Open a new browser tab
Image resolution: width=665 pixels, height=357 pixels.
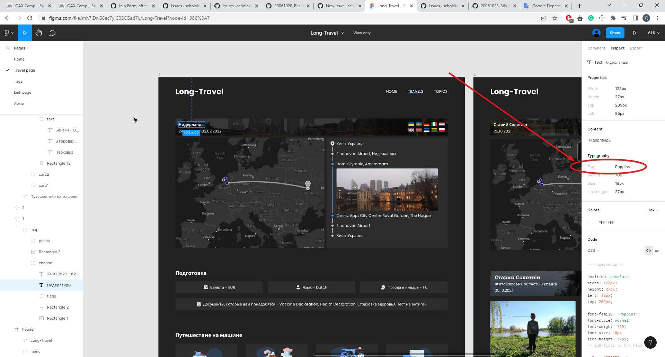tap(579, 6)
